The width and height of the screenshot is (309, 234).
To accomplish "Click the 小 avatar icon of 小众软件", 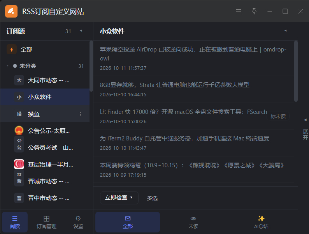I will [x=19, y=97].
